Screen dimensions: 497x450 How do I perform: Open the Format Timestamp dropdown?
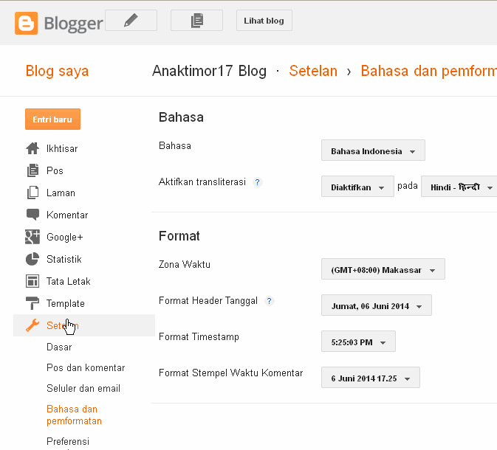coord(358,341)
